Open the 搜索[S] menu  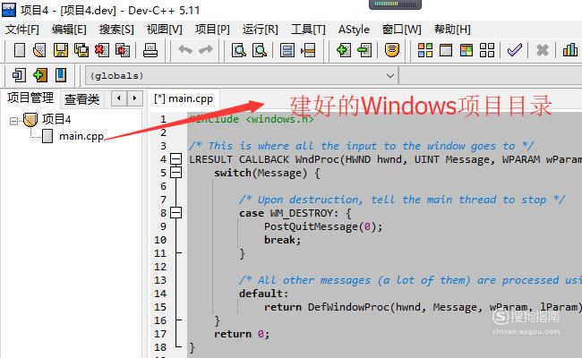pos(116,30)
